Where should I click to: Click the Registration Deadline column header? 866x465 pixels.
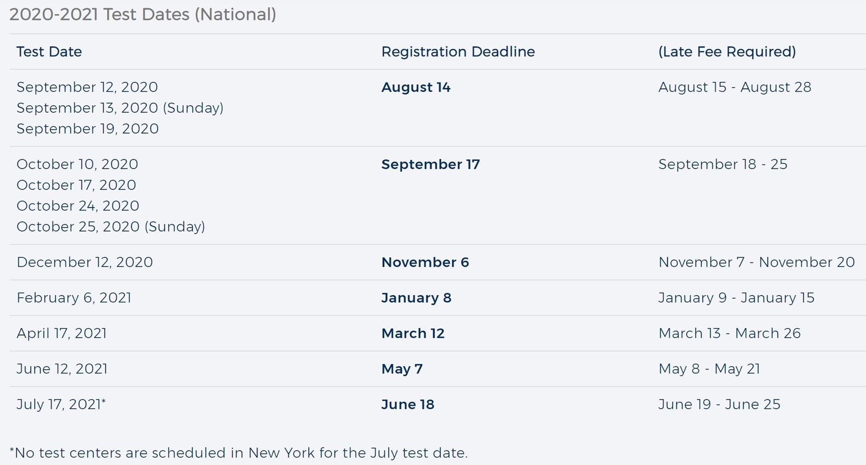[x=458, y=51]
